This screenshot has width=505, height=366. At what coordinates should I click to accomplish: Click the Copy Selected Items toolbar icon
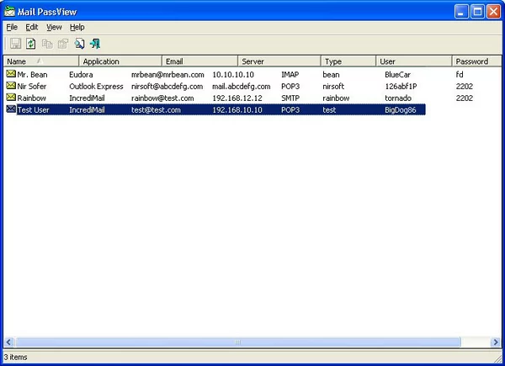pyautogui.click(x=47, y=44)
